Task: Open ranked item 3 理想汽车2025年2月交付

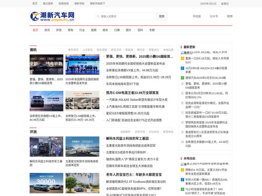Action: 205,78
